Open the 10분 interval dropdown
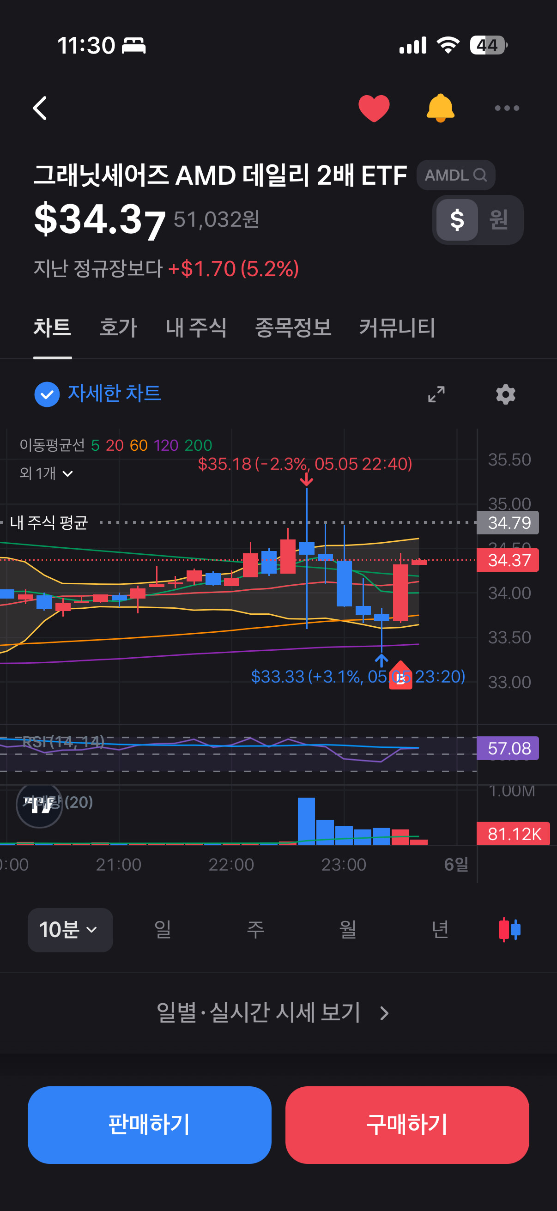 [x=71, y=930]
